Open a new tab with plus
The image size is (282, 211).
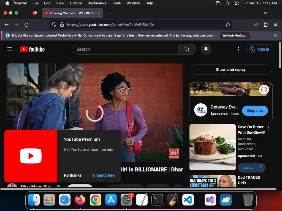[109, 13]
